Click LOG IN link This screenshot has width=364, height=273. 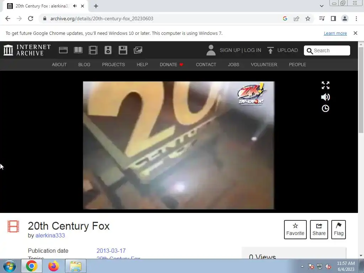pyautogui.click(x=253, y=50)
